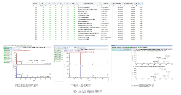The height and width of the screenshot is (95, 181).
Task: Click the Flag status dot for Emamectin row
Action: [x=74, y=29]
